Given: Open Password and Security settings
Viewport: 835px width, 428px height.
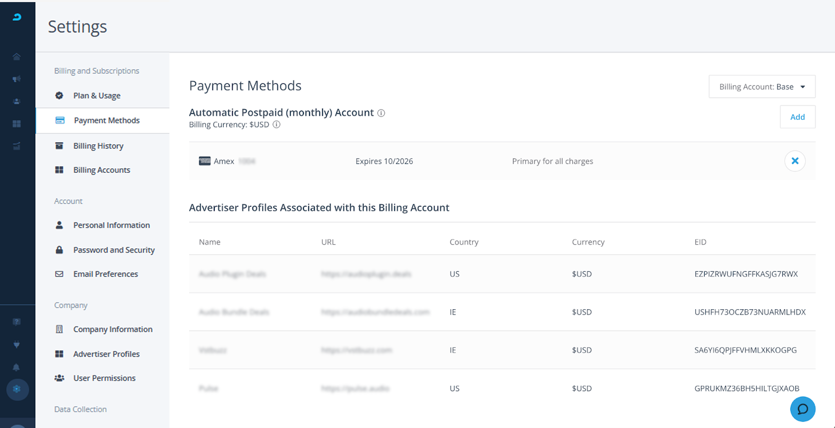Looking at the screenshot, I should [x=114, y=250].
